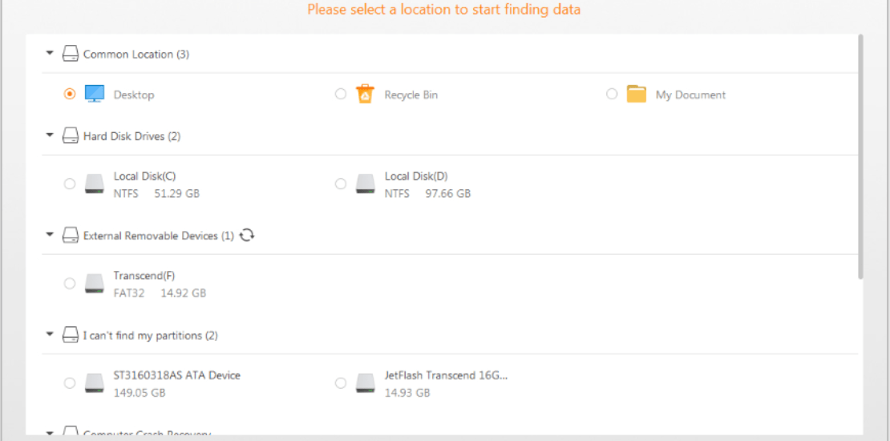Click the blue Desktop monitor icon

(95, 94)
